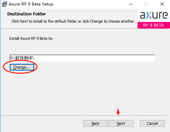Click the 'Click Next to install' instruction text
The width and height of the screenshot is (170, 132).
[73, 21]
